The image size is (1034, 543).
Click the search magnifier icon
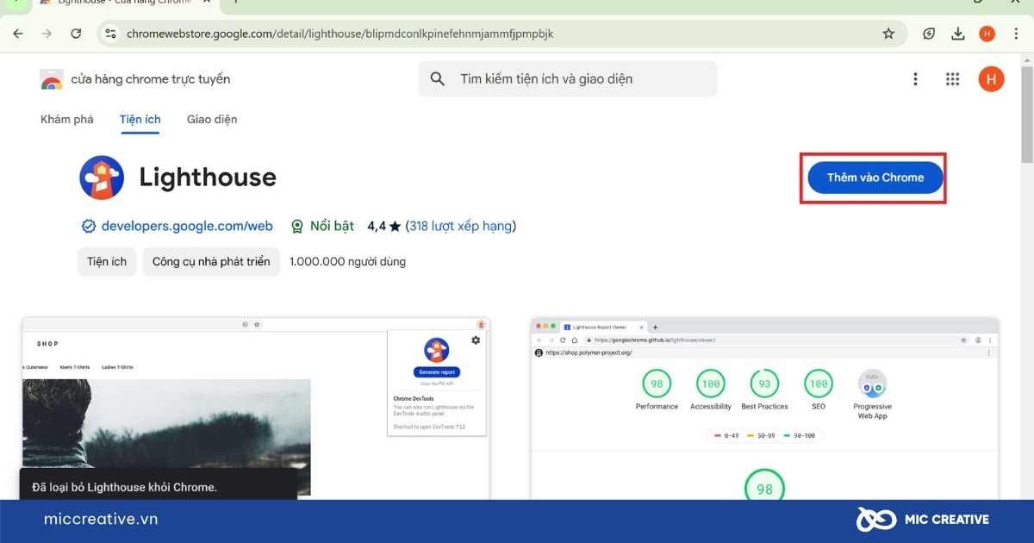pyautogui.click(x=438, y=78)
